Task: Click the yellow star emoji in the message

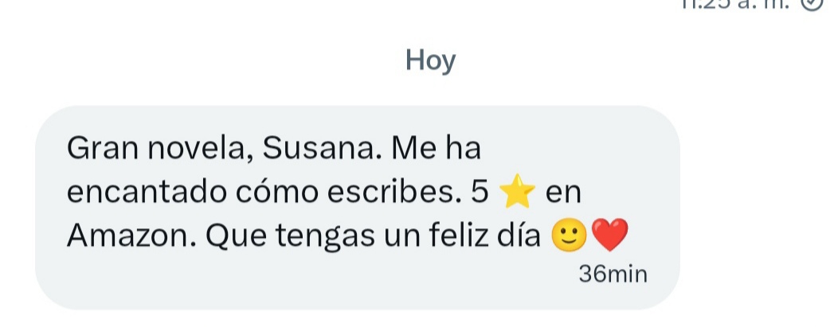Action: (517, 192)
